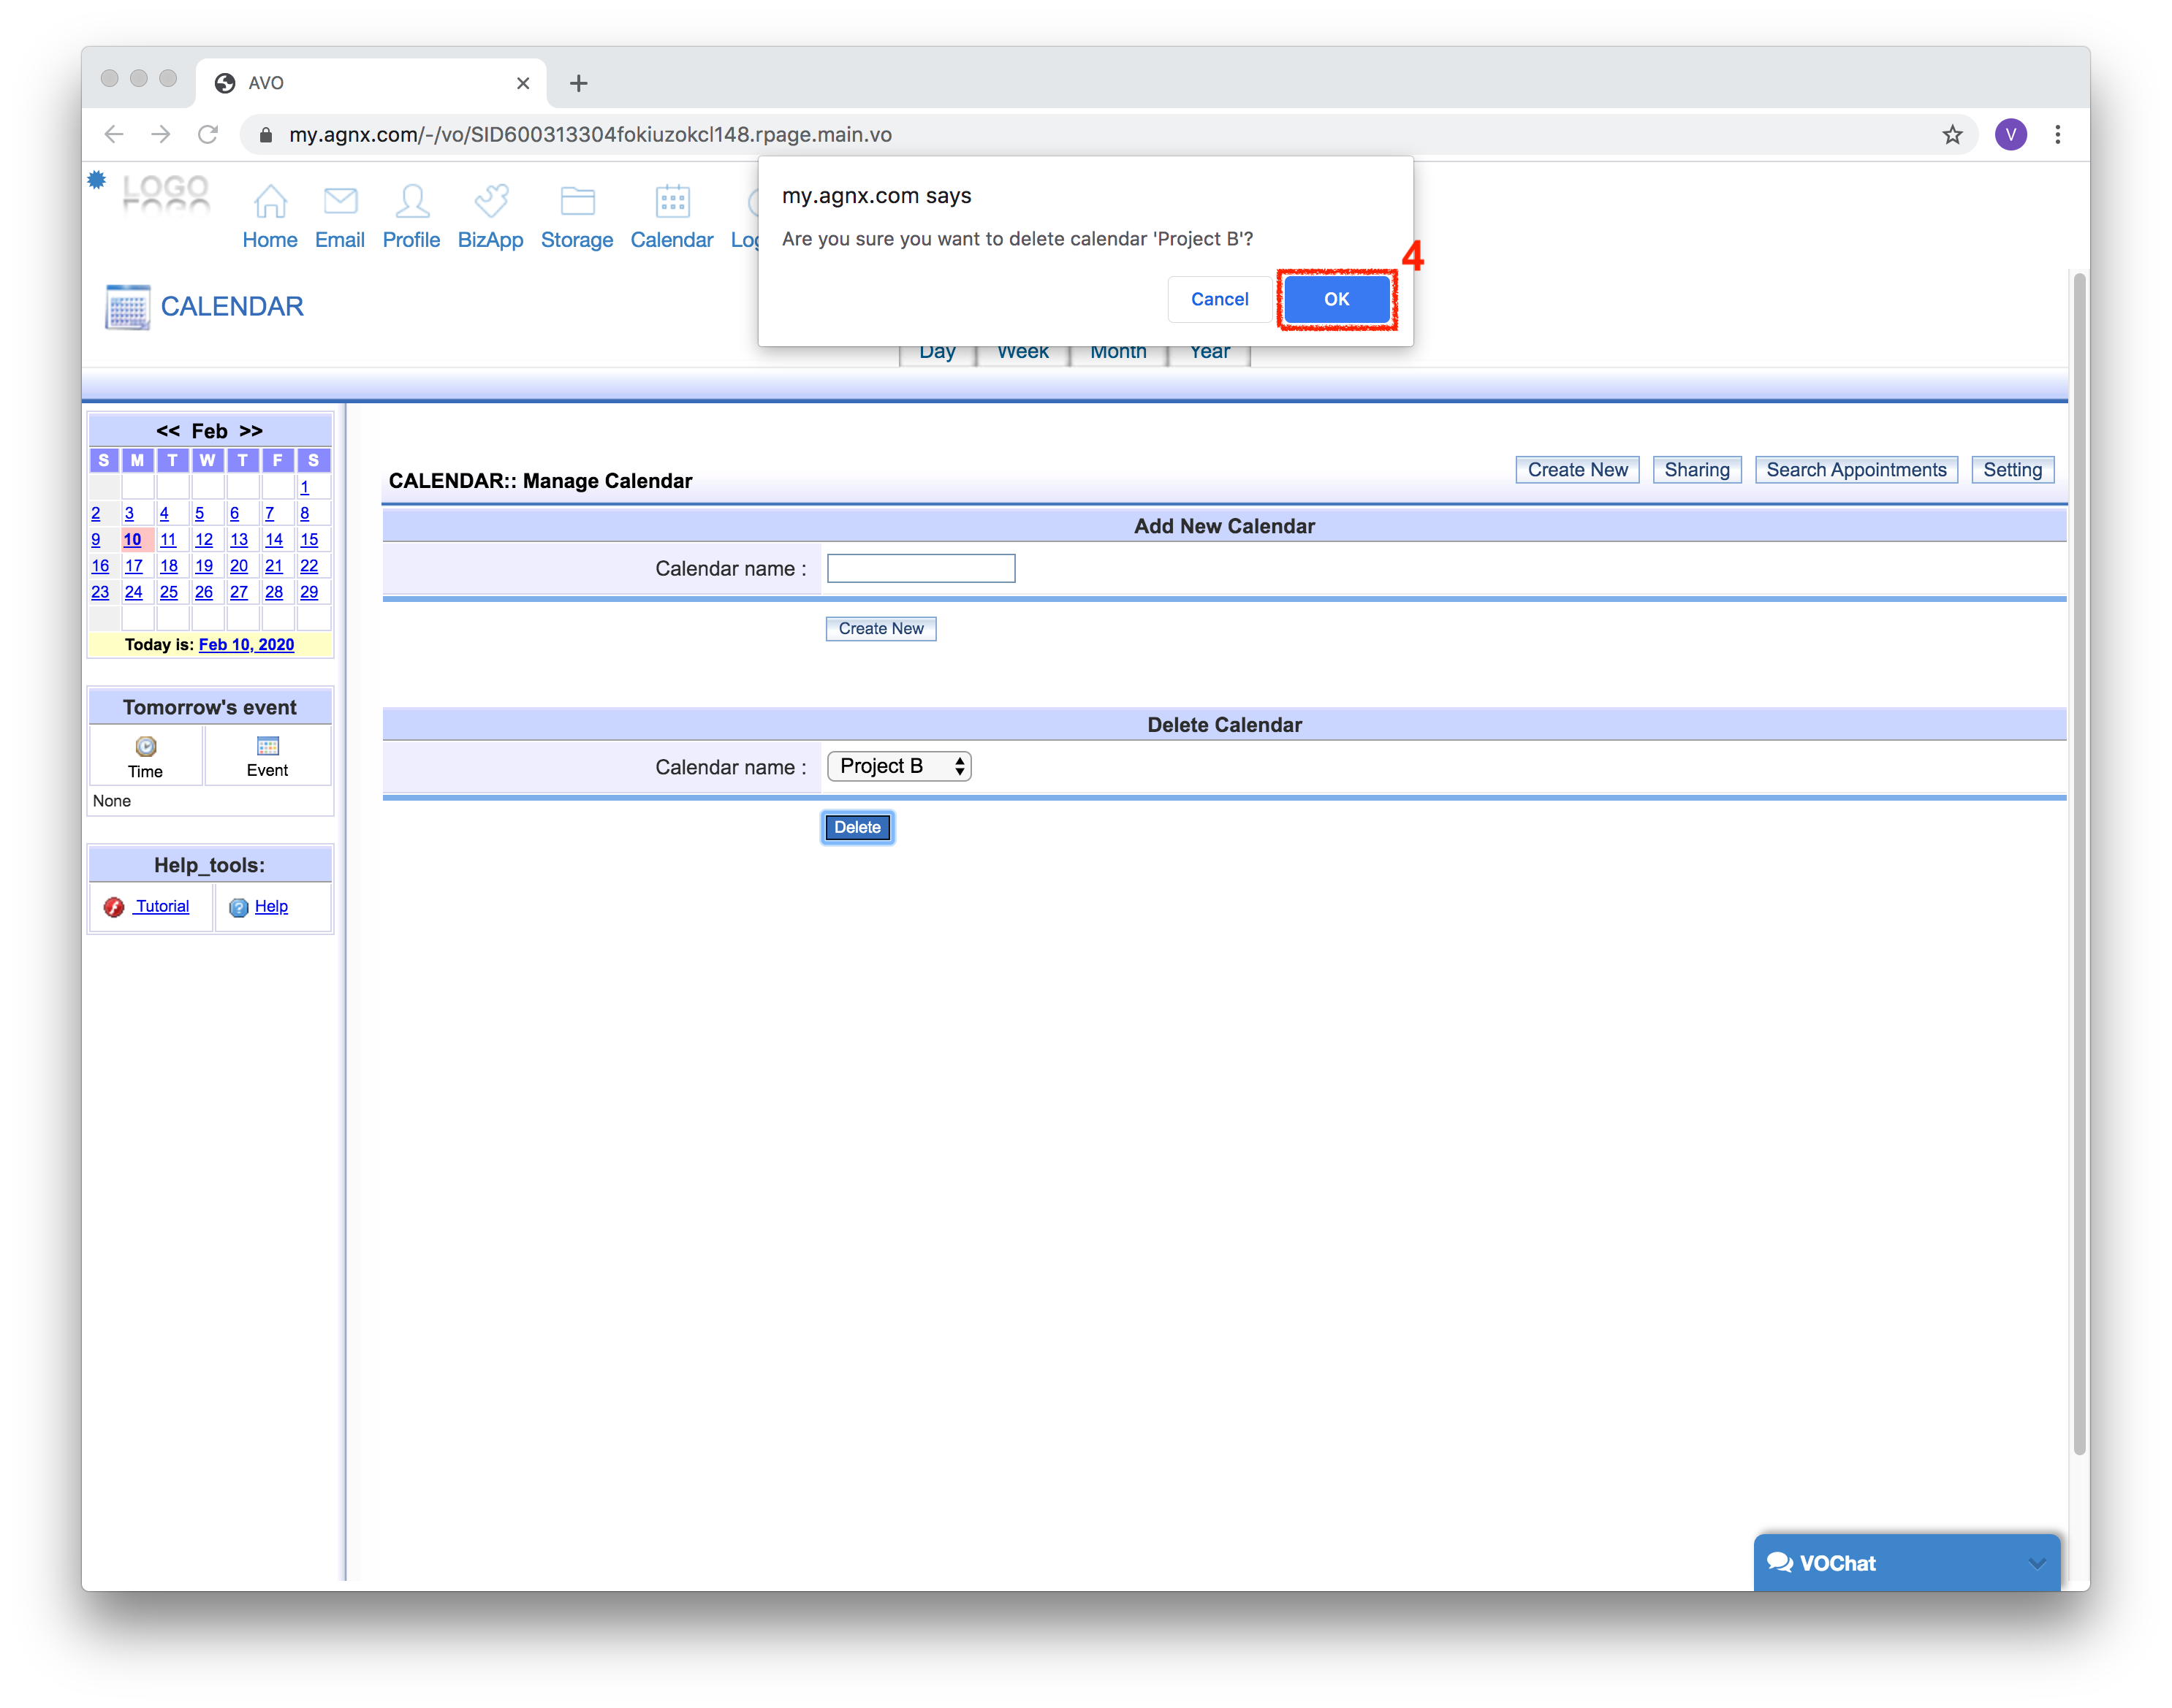Click the Home house icon

(x=270, y=201)
